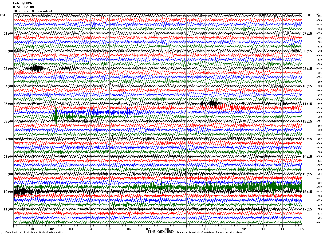Pick the 06:00 CST time label
This screenshot has height=236, width=323.
(x=8, y=121)
